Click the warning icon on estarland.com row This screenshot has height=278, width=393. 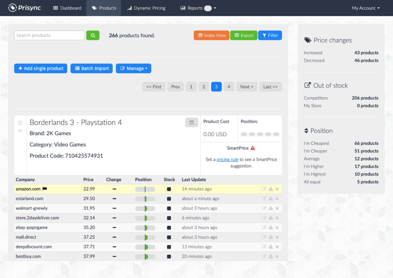pos(270,198)
